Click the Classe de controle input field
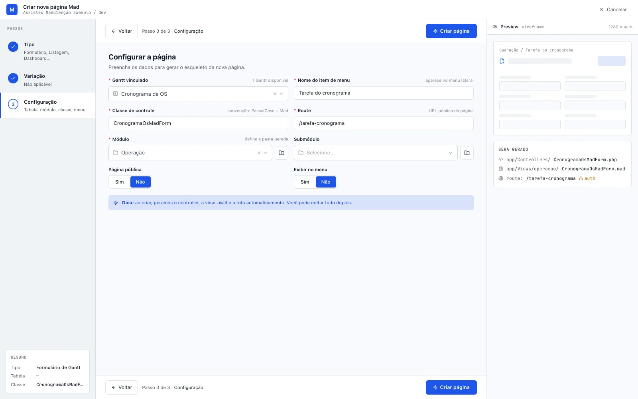This screenshot has width=638, height=399. [198, 123]
